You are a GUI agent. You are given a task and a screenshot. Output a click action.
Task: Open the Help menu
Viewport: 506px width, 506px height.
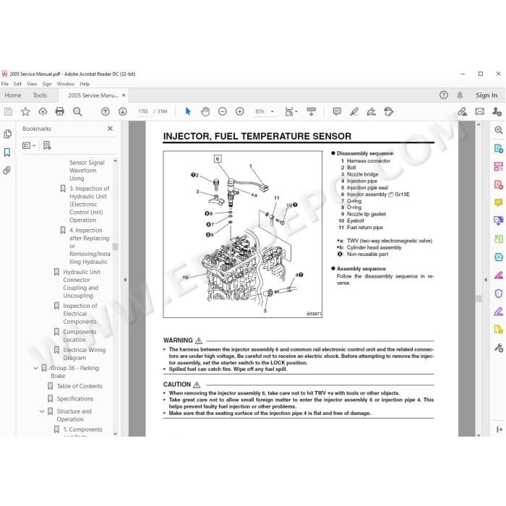(x=85, y=84)
